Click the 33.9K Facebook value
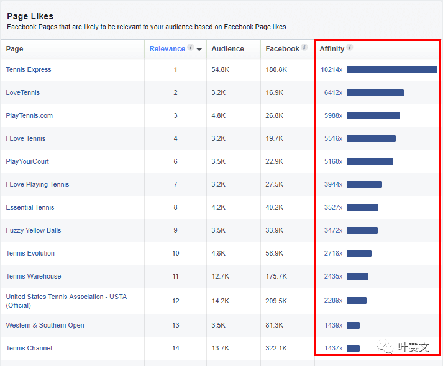443x366 pixels. click(275, 230)
